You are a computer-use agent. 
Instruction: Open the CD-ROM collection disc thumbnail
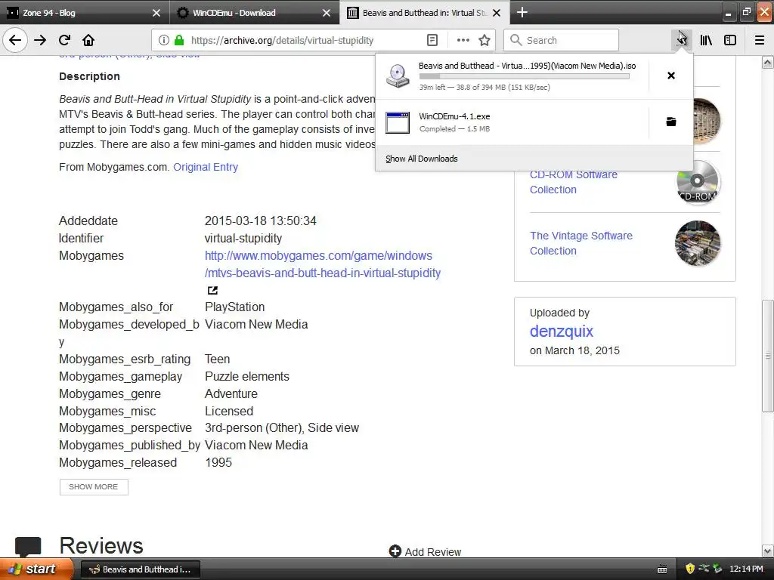pyautogui.click(x=698, y=182)
